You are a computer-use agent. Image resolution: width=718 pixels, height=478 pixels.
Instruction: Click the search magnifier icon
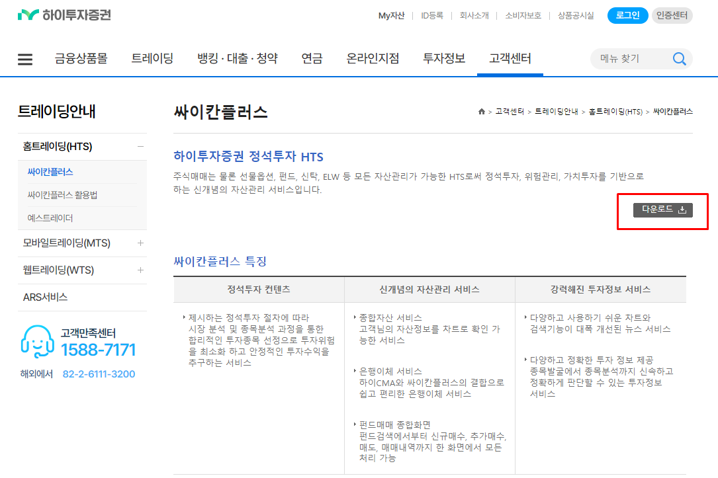point(679,59)
